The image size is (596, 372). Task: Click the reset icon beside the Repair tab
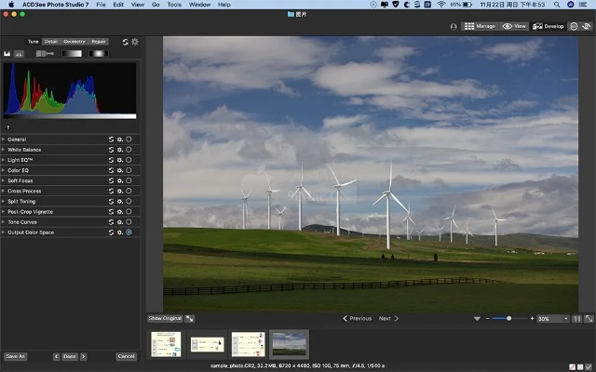coord(125,42)
